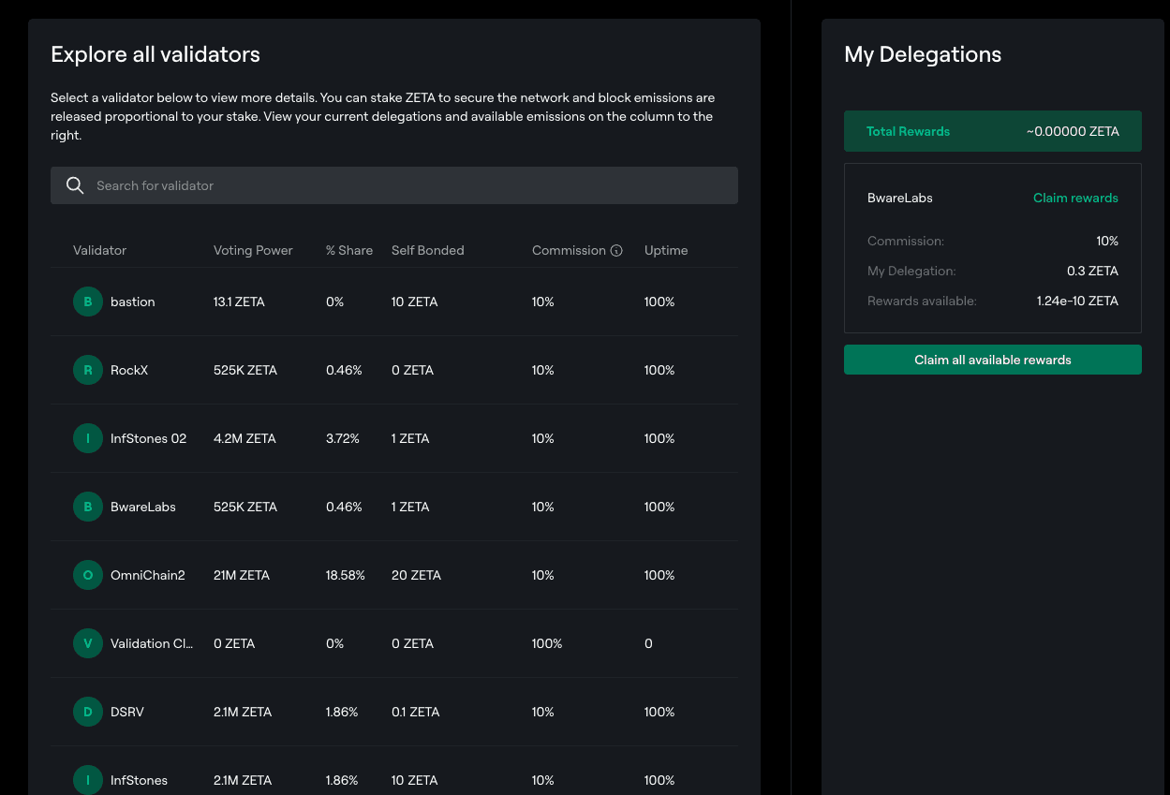This screenshot has width=1170, height=795.
Task: Click the Self Bonded column header
Action: (x=427, y=250)
